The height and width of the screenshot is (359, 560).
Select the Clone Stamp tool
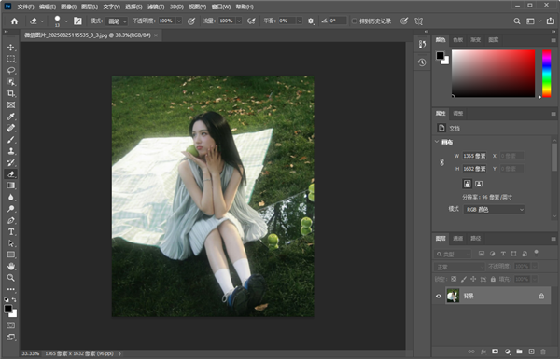11,151
